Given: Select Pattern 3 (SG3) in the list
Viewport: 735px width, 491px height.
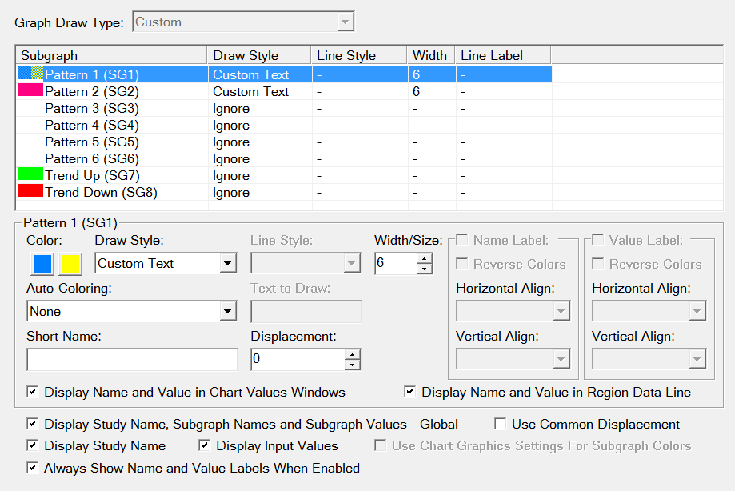Looking at the screenshot, I should [91, 109].
